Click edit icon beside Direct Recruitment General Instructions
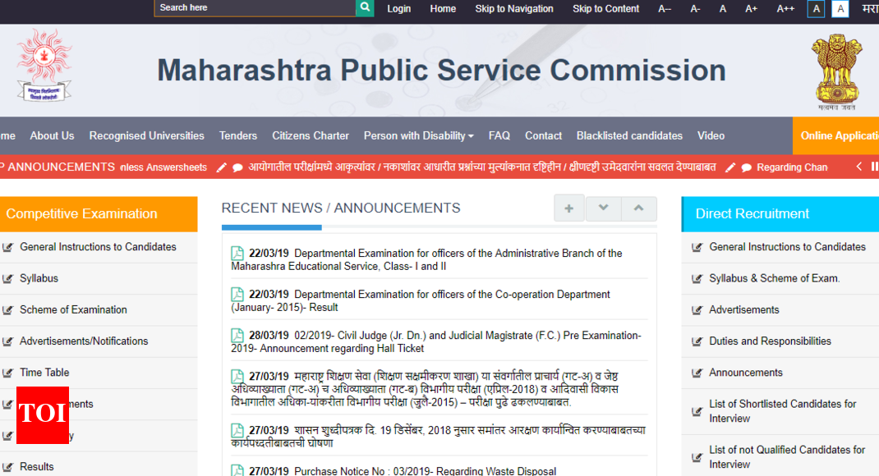The height and width of the screenshot is (476, 879). 697,247
